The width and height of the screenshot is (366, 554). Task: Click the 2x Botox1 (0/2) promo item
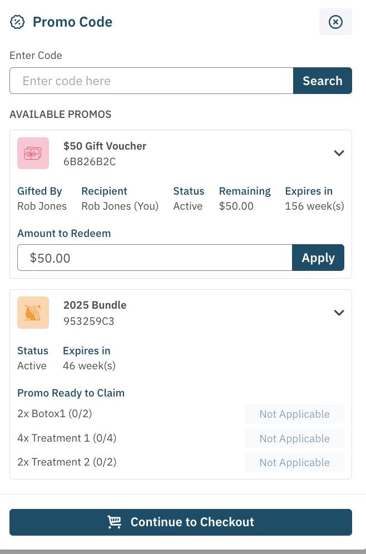click(54, 414)
